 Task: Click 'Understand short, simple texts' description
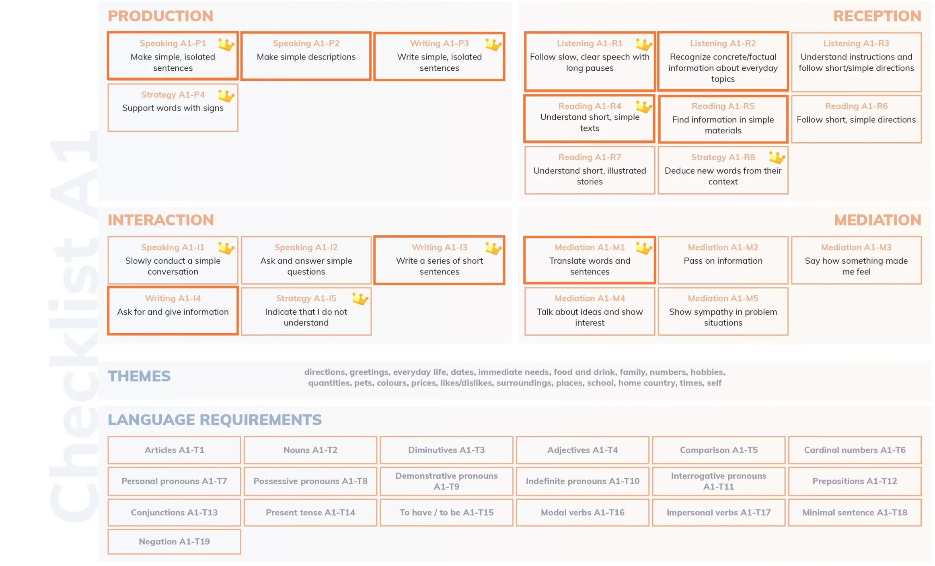tap(590, 123)
